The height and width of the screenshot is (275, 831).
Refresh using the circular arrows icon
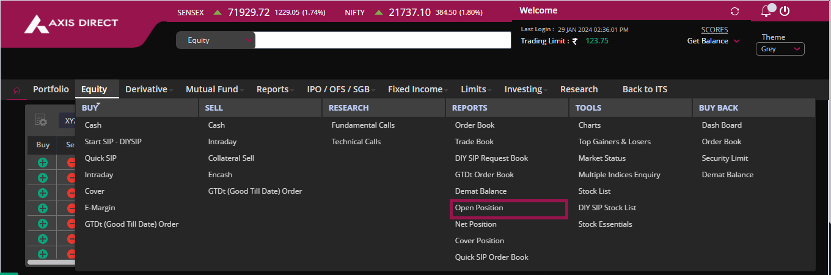pyautogui.click(x=734, y=12)
